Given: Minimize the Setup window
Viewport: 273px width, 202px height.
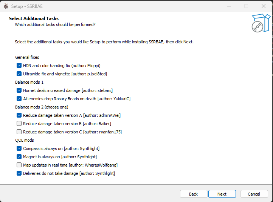Looking at the screenshot, I should [229, 6].
